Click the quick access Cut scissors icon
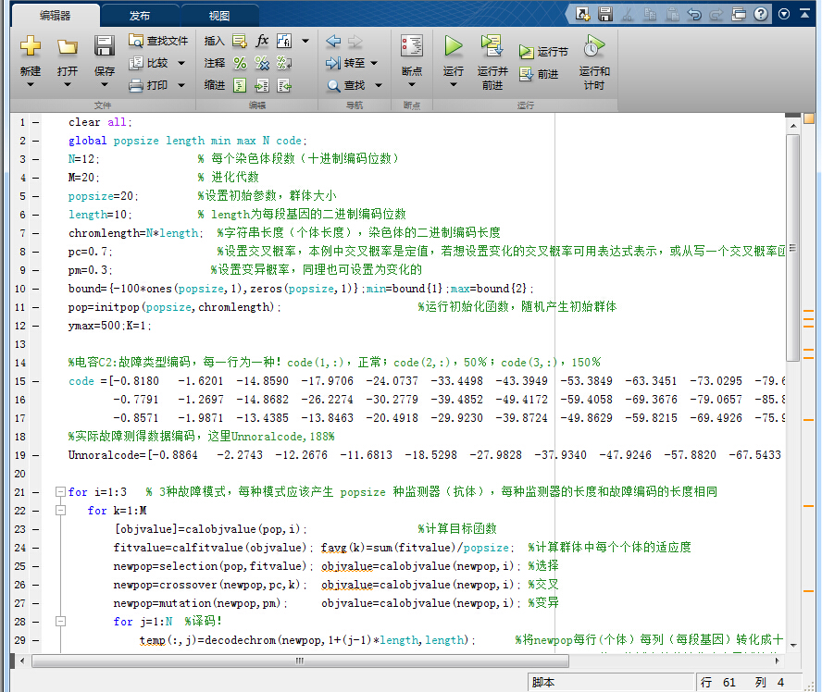This screenshot has width=822, height=692. [x=627, y=14]
